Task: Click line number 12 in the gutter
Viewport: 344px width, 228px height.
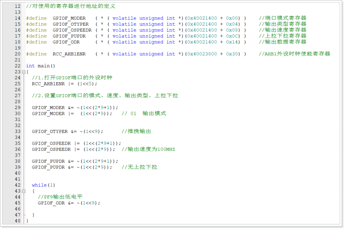Action: coord(17,6)
